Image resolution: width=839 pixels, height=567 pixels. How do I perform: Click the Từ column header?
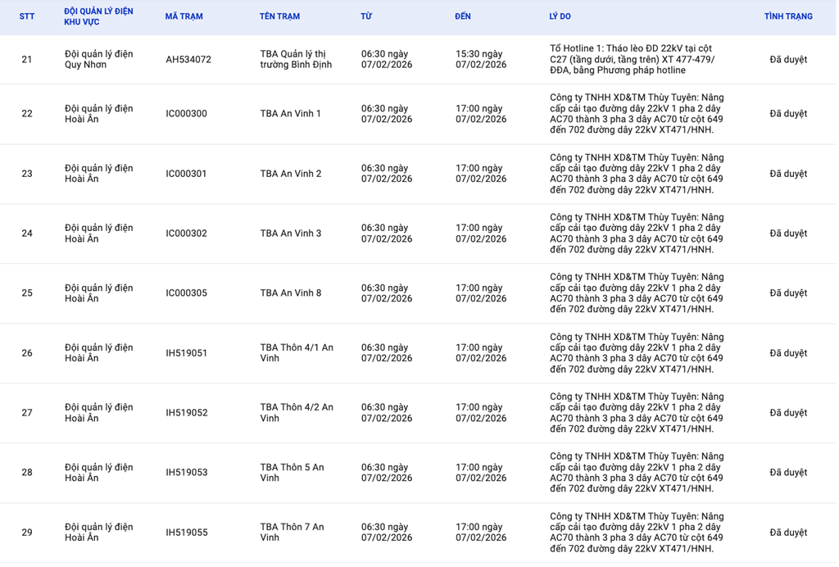tap(366, 16)
